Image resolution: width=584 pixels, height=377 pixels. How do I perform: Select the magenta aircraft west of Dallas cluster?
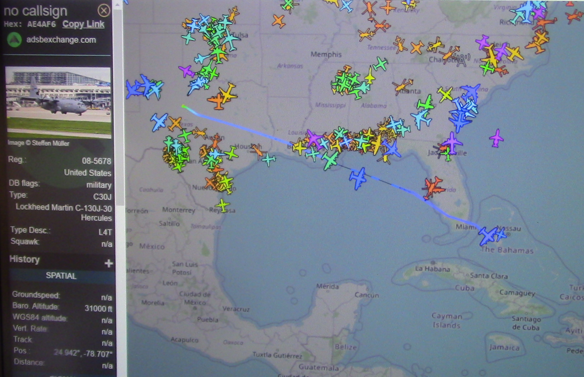tap(186, 71)
